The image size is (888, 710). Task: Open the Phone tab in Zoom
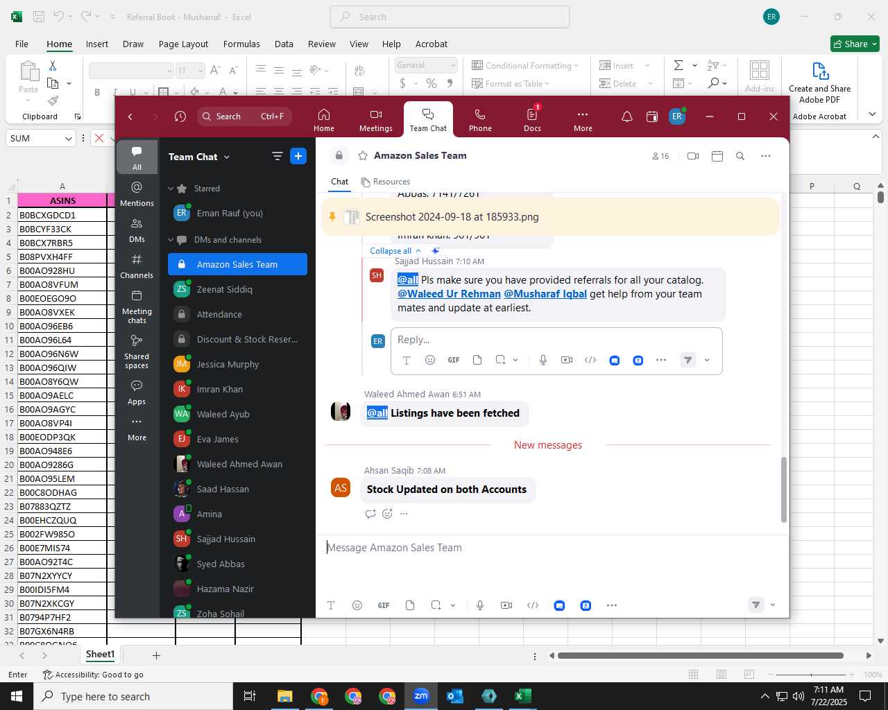pos(480,120)
